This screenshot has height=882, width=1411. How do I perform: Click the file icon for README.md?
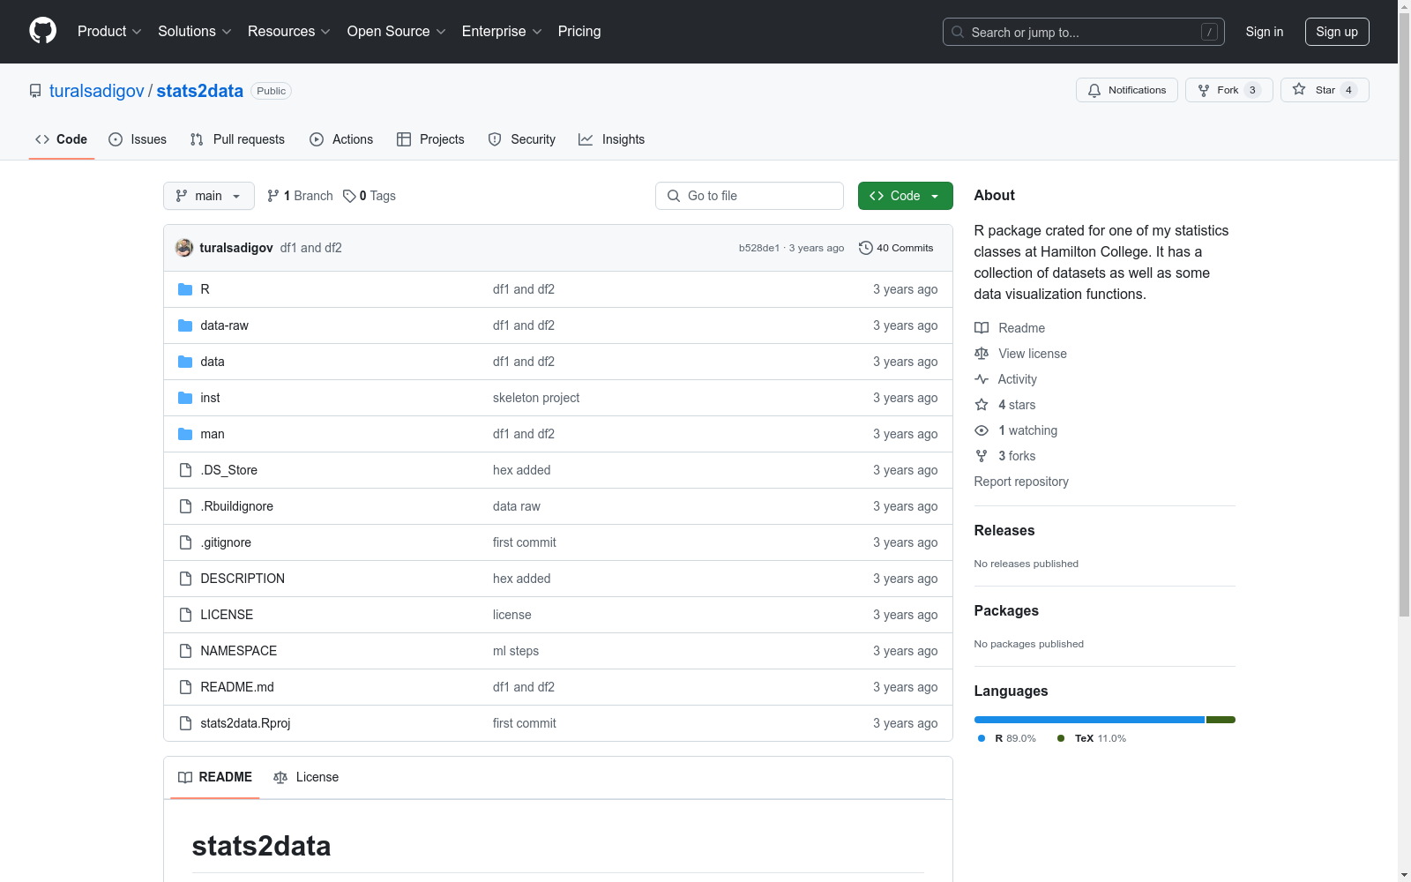pyautogui.click(x=185, y=687)
